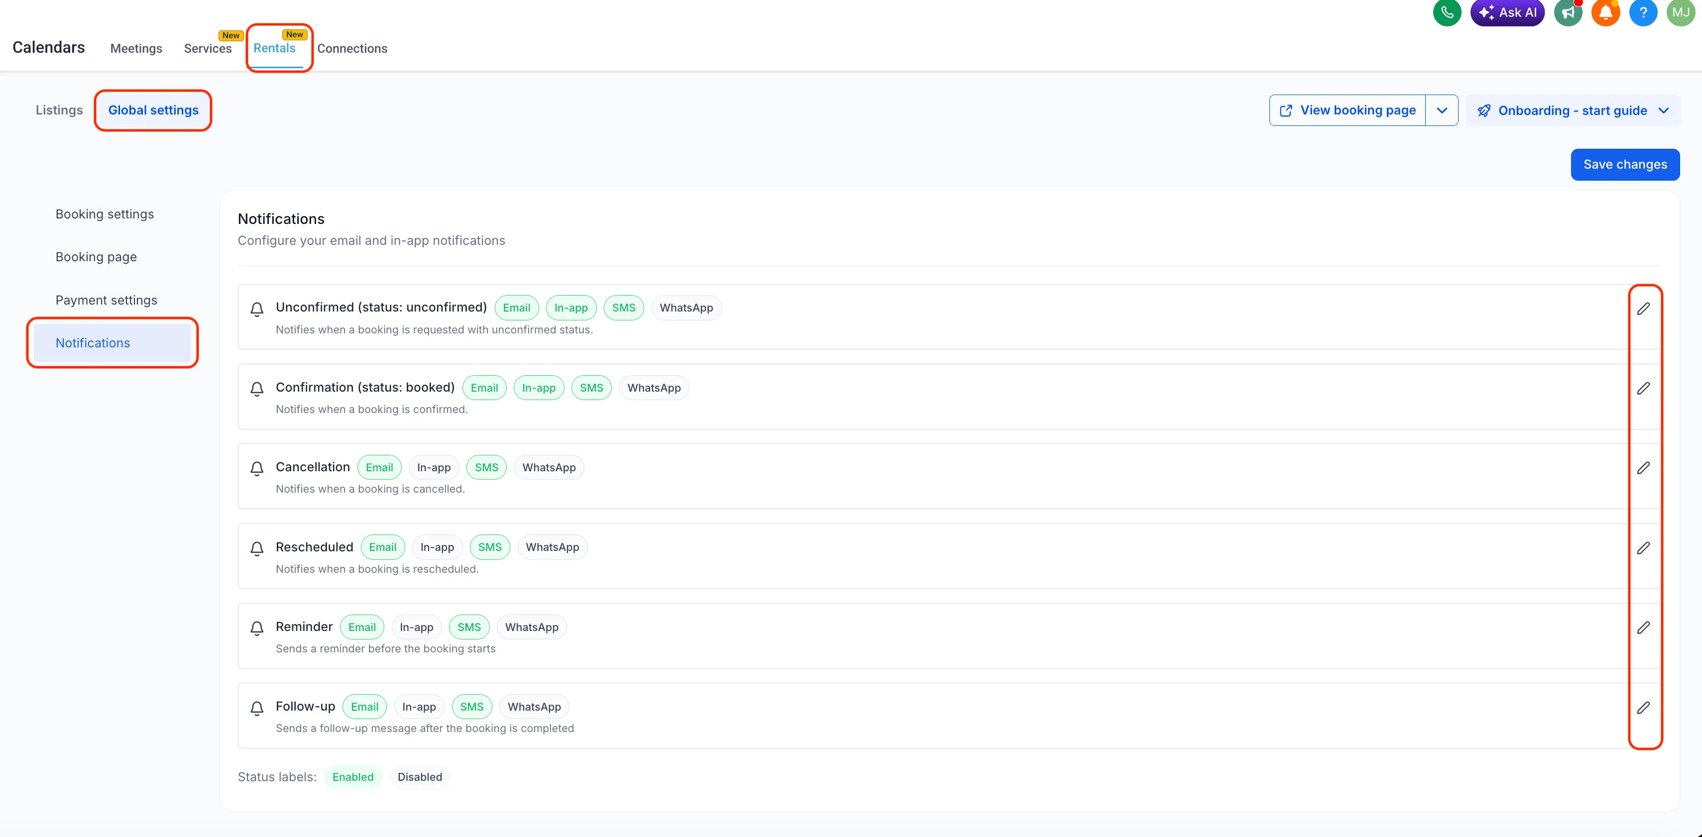Toggle Email tag on Confirmation notification

point(484,388)
